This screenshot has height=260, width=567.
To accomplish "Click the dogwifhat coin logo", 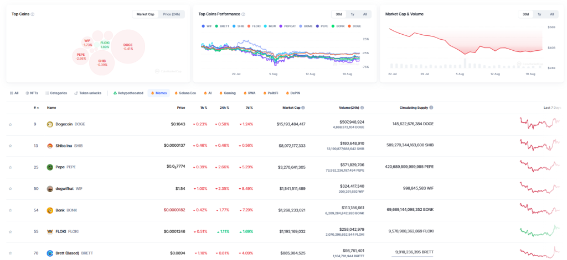I will pos(50,189).
